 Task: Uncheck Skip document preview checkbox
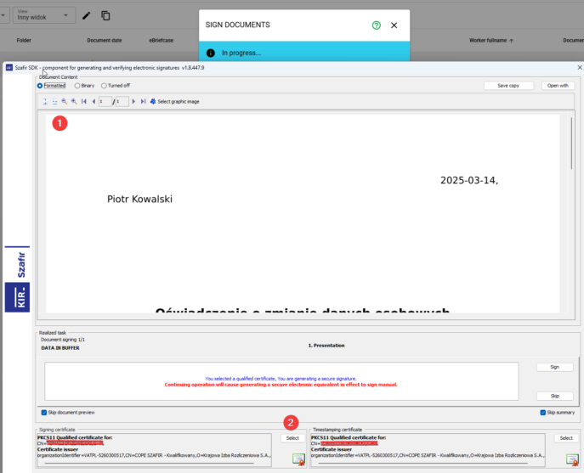(x=44, y=413)
